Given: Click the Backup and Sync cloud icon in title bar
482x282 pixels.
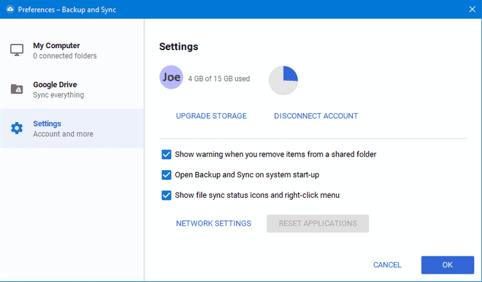Looking at the screenshot, I should pyautogui.click(x=10, y=9).
